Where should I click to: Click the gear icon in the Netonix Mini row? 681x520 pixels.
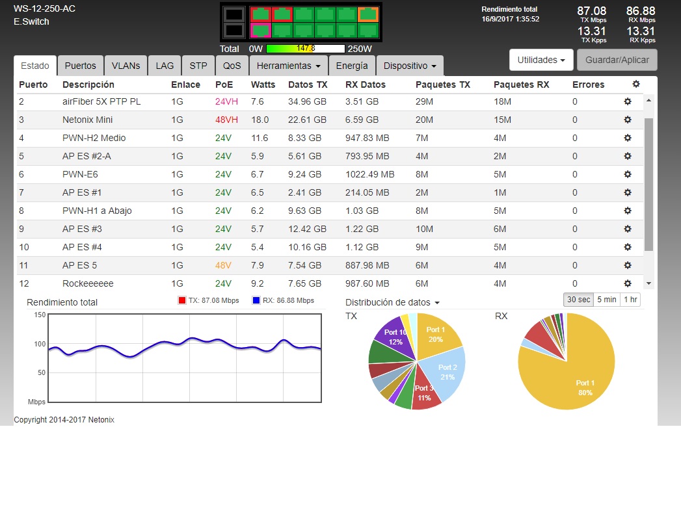click(x=628, y=120)
